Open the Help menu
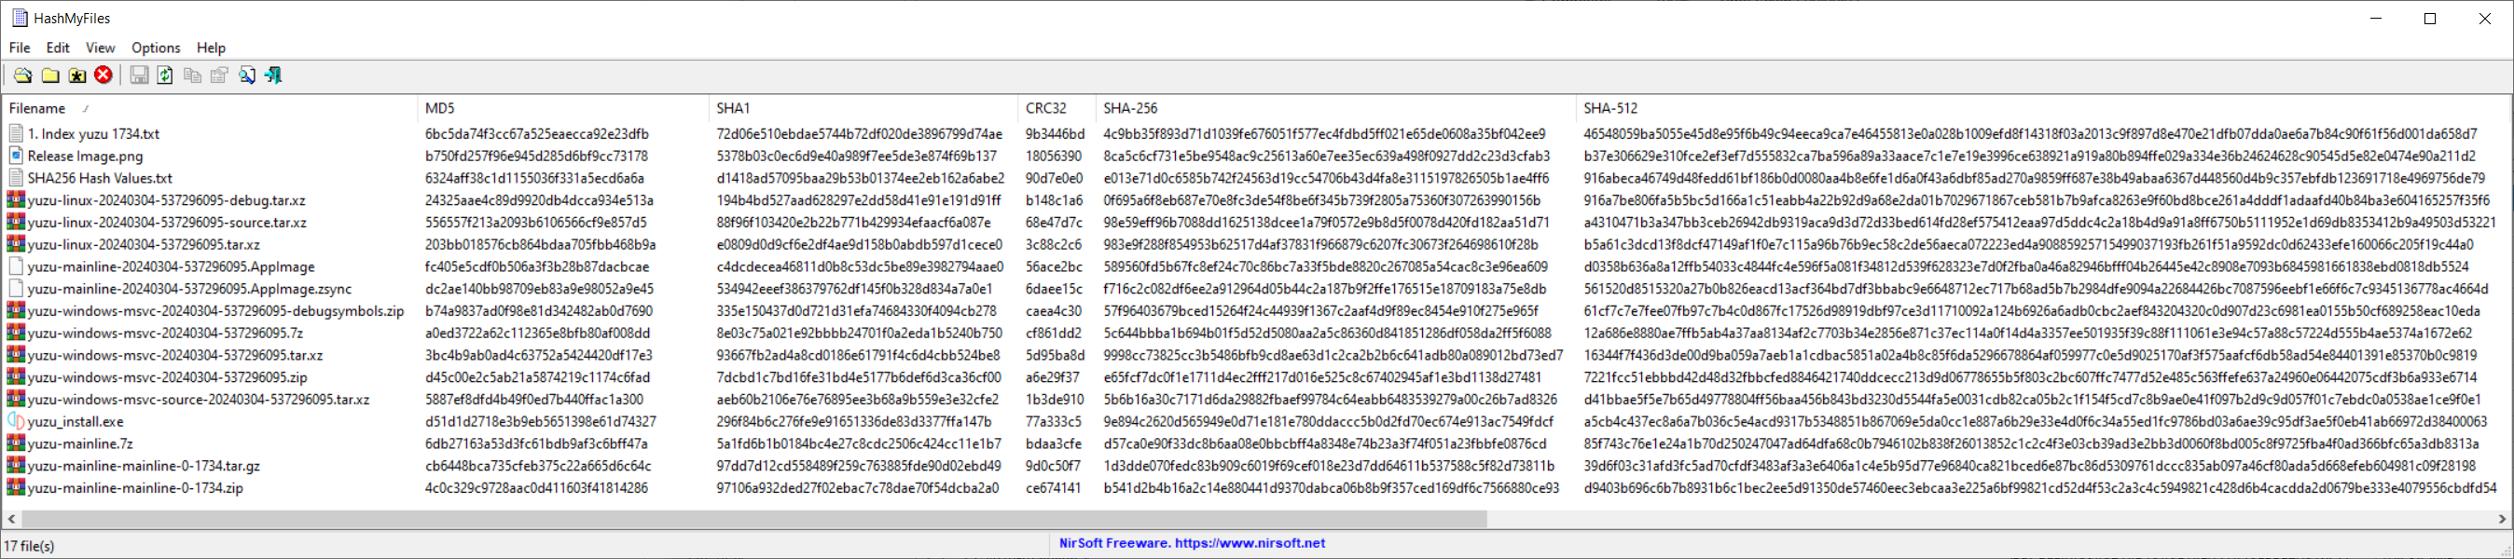This screenshot has height=559, width=2514. pos(211,48)
